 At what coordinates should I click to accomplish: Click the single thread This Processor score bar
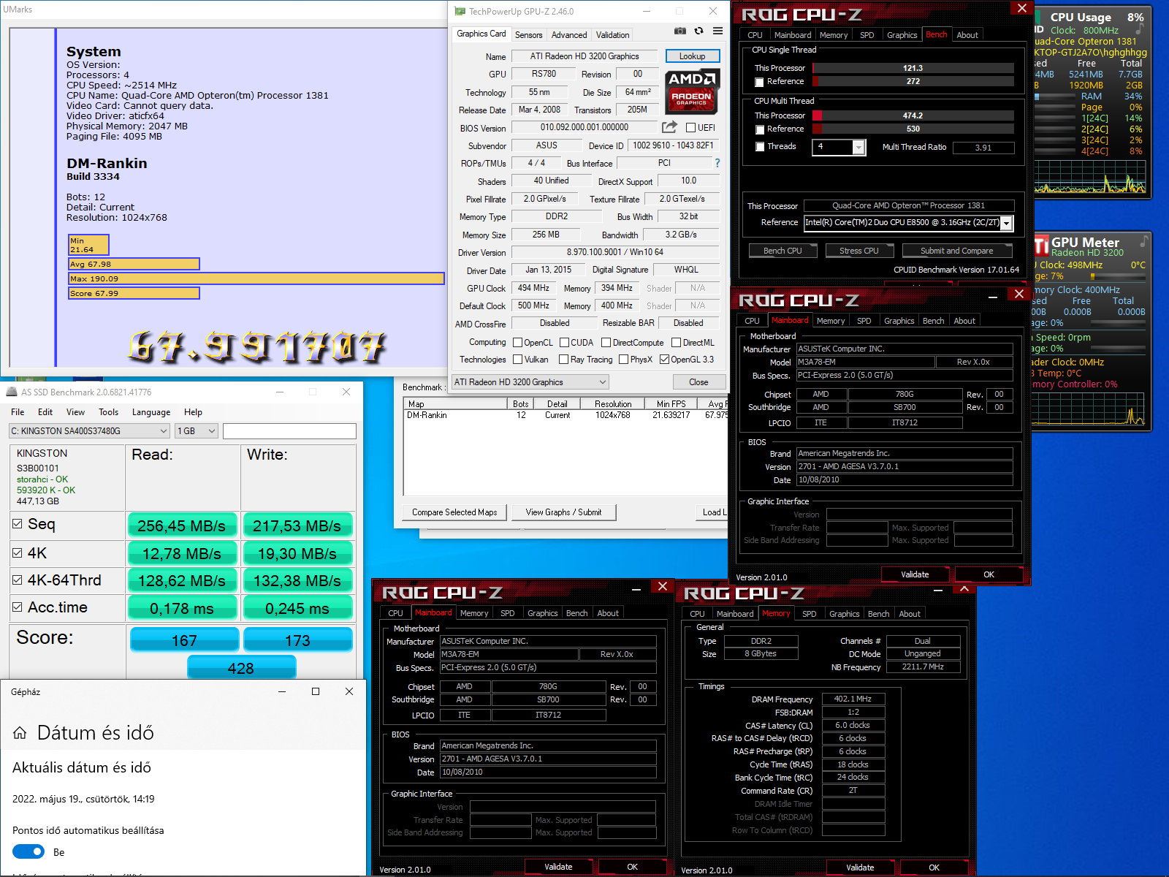pyautogui.click(x=913, y=68)
